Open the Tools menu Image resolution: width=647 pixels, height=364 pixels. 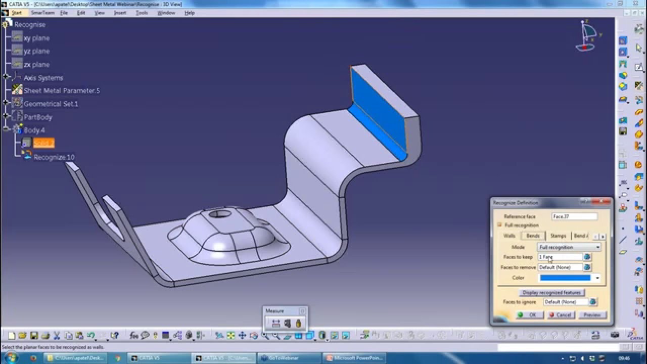click(142, 13)
